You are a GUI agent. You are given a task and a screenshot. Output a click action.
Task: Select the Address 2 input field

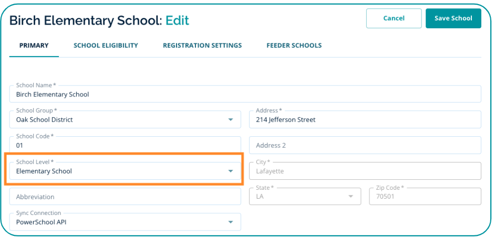(365, 145)
